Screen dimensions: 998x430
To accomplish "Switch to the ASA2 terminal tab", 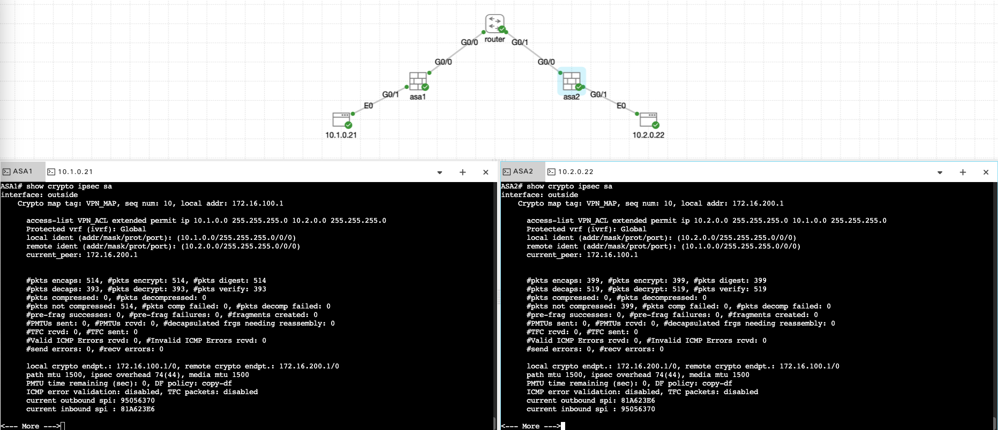I will click(x=523, y=171).
